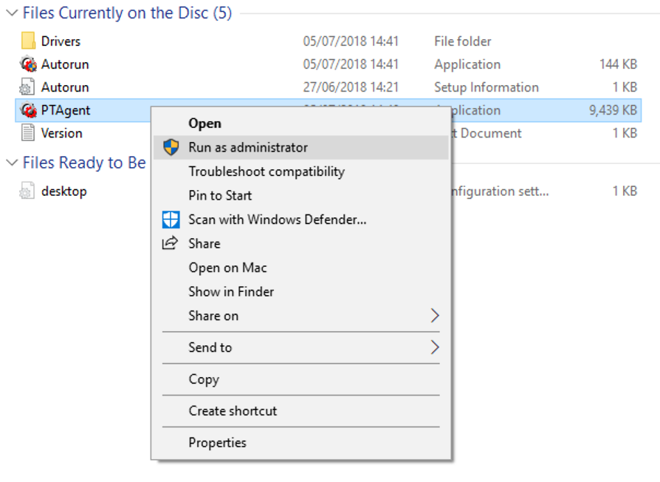The height and width of the screenshot is (482, 660).
Task: Click the Drivers folder icon
Action: (28, 41)
